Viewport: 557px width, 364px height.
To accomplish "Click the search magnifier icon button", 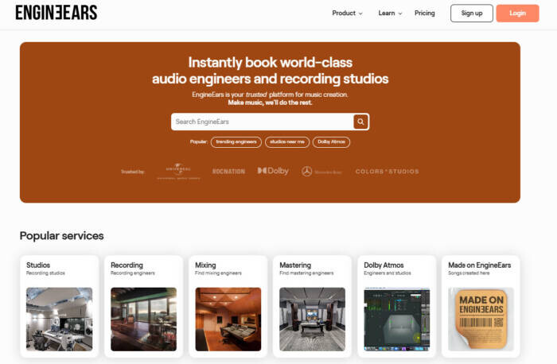I will tap(360, 122).
